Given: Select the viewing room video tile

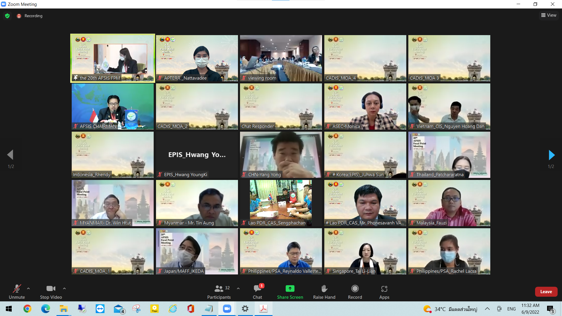Looking at the screenshot, I should click(x=281, y=58).
